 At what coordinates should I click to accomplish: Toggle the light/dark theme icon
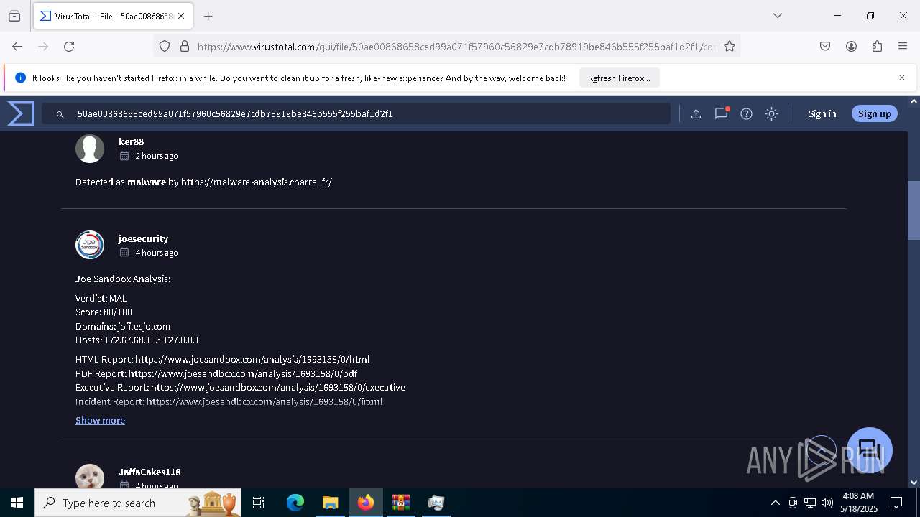click(771, 113)
